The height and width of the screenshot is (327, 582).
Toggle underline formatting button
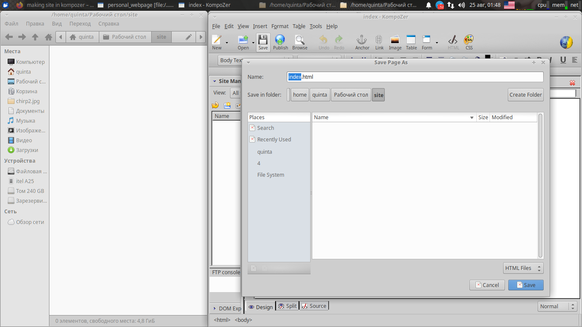coord(563,60)
